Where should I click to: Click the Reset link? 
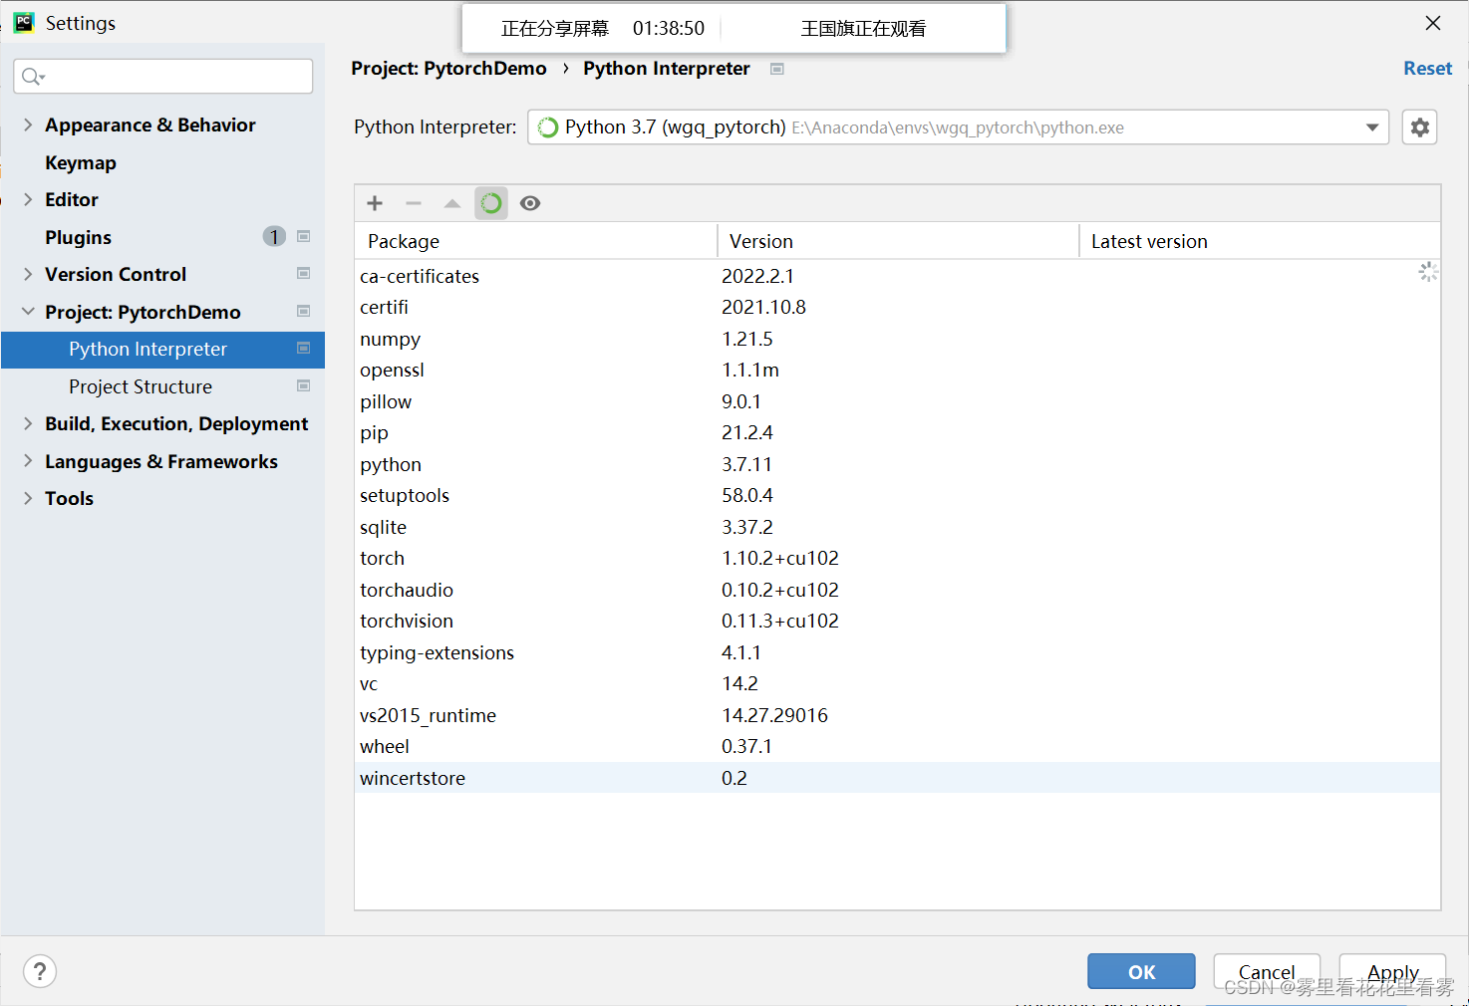[1427, 69]
